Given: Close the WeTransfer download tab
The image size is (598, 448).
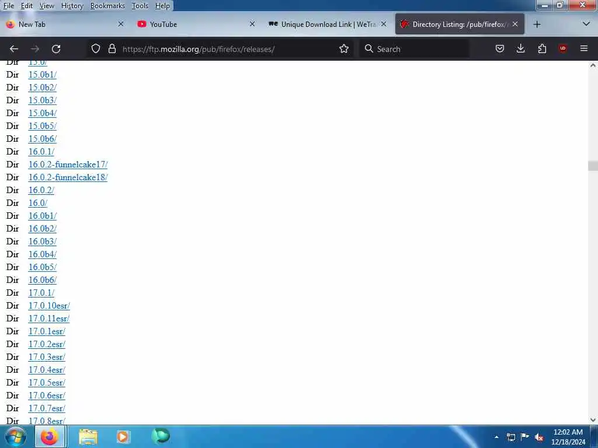Looking at the screenshot, I should point(384,24).
